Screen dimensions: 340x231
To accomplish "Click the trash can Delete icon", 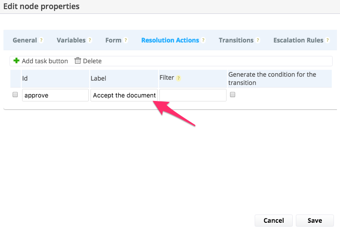I will coord(78,61).
